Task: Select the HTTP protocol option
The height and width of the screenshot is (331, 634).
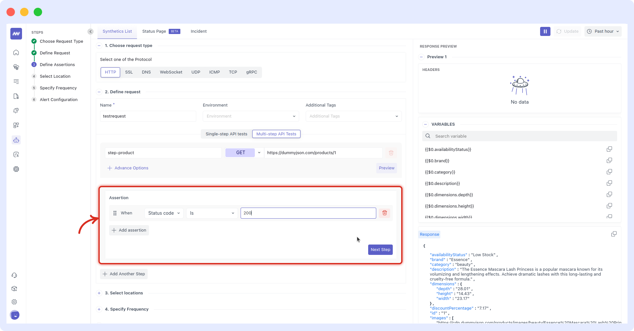Action: click(x=110, y=72)
